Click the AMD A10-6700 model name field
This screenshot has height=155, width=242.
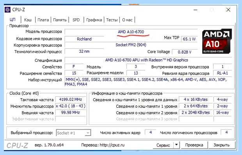131,32
